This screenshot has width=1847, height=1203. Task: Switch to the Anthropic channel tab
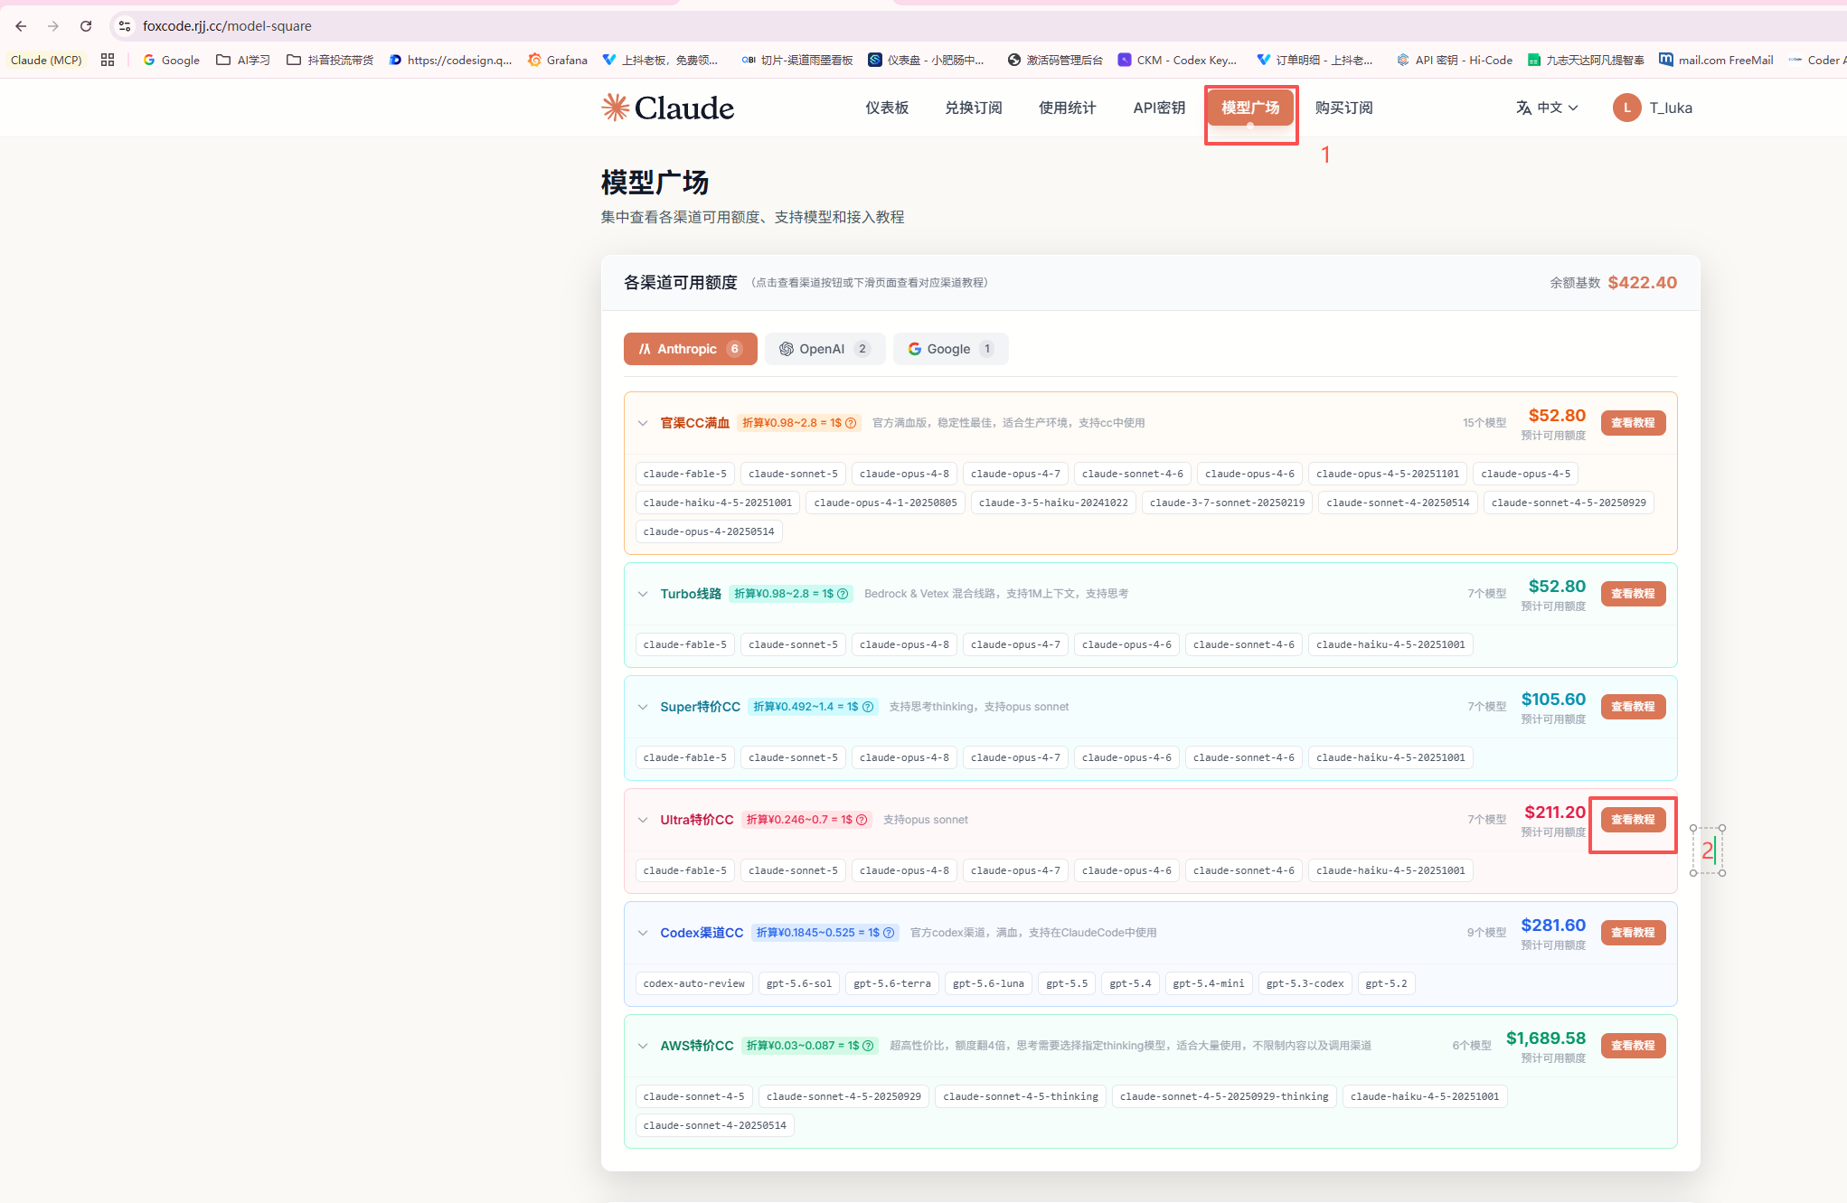pyautogui.click(x=690, y=349)
